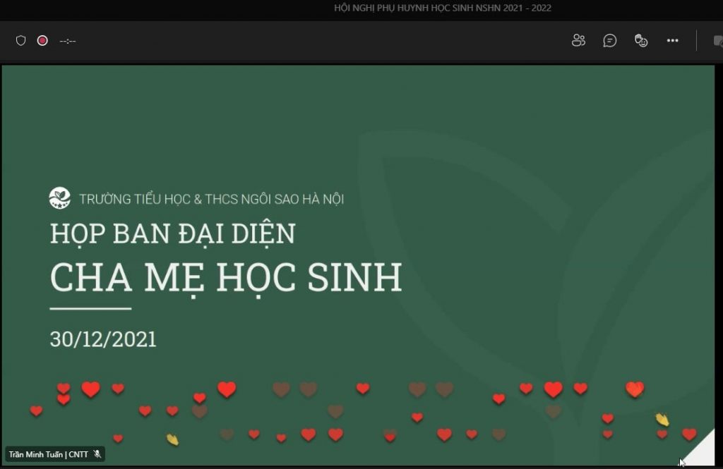Show the meeting participants panel
The width and height of the screenshot is (723, 469).
[x=578, y=40]
